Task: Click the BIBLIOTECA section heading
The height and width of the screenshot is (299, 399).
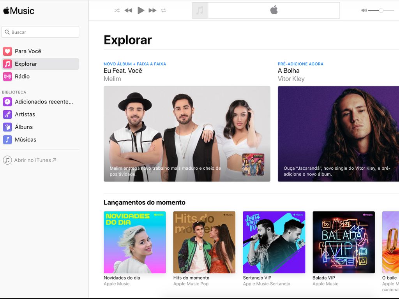Action: [x=14, y=92]
